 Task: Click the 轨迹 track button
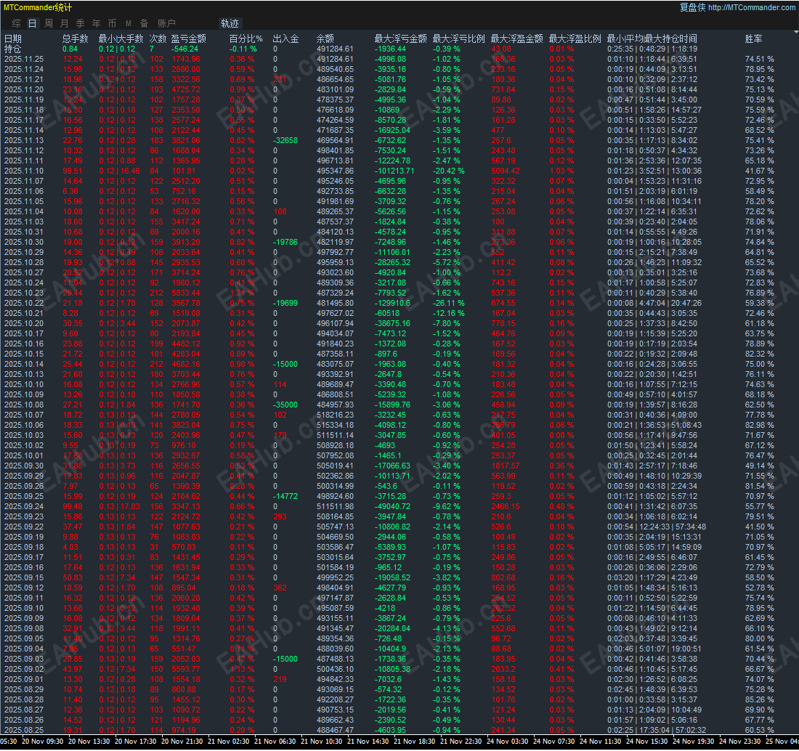tap(230, 23)
